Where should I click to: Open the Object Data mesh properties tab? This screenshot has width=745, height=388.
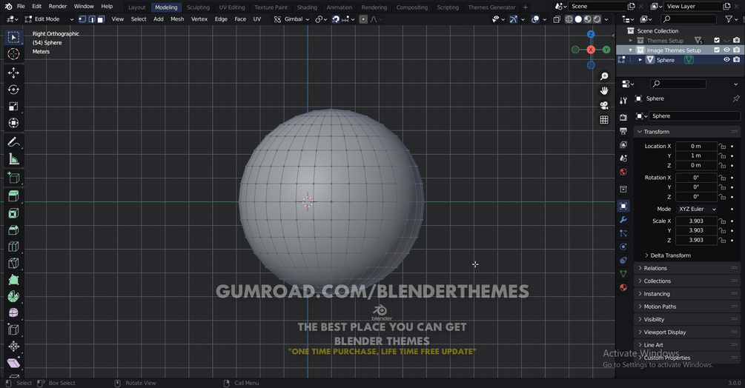tap(623, 274)
